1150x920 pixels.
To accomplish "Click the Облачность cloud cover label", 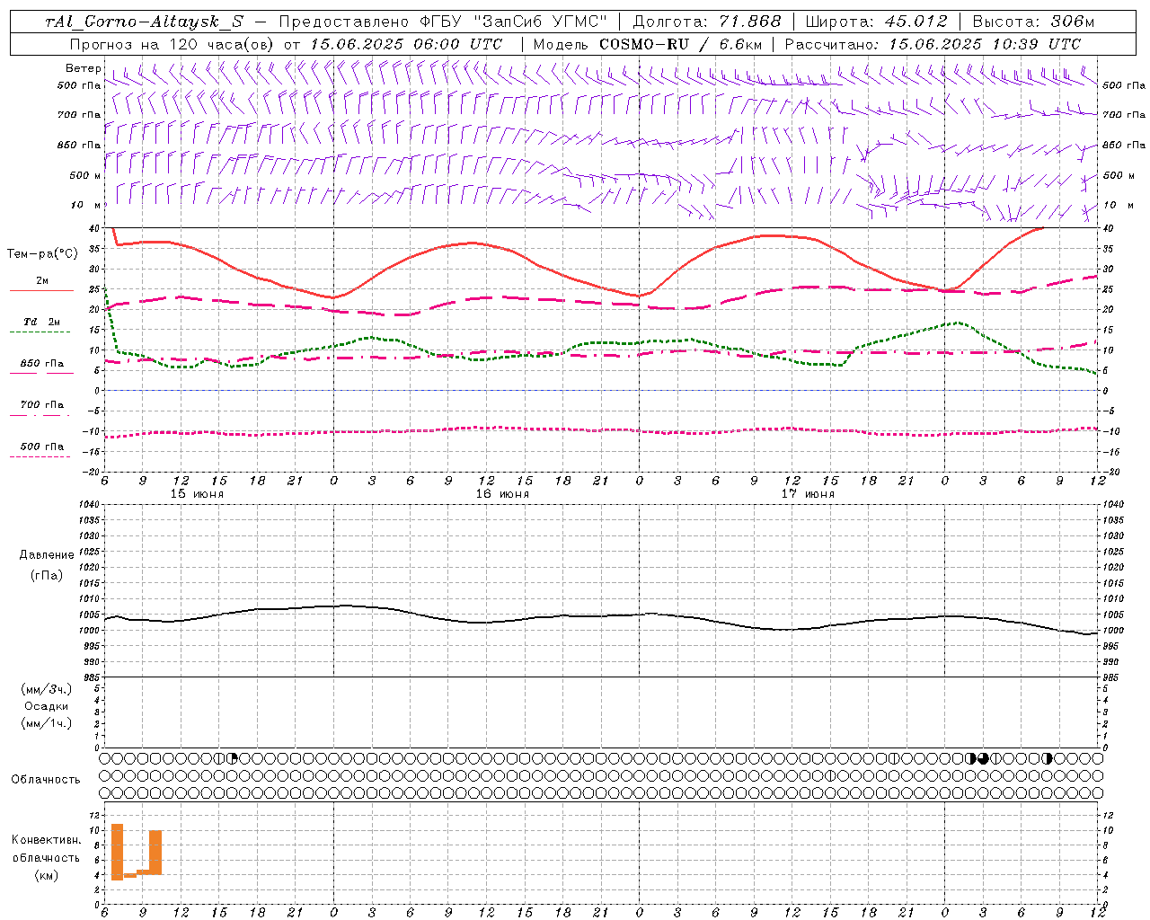I will coord(46,779).
